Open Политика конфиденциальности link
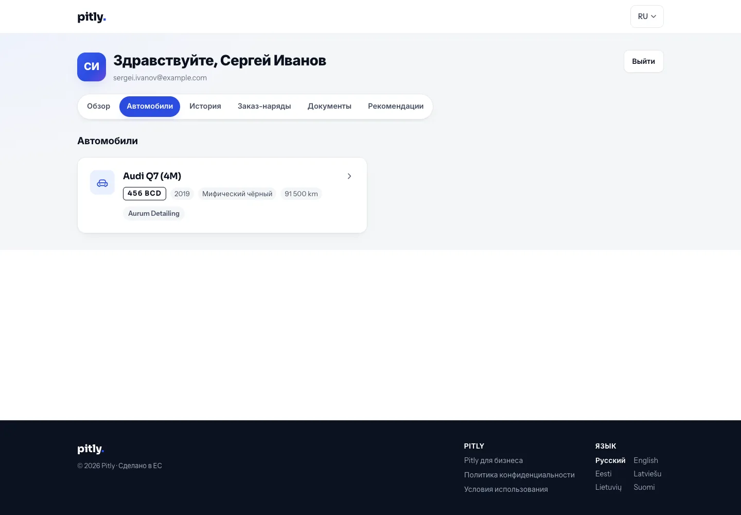Viewport: 741px width, 515px height. [519, 475]
